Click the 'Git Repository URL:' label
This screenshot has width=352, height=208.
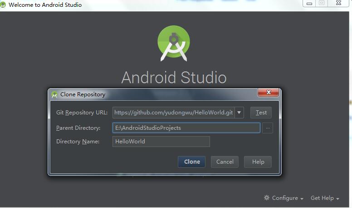(82, 113)
